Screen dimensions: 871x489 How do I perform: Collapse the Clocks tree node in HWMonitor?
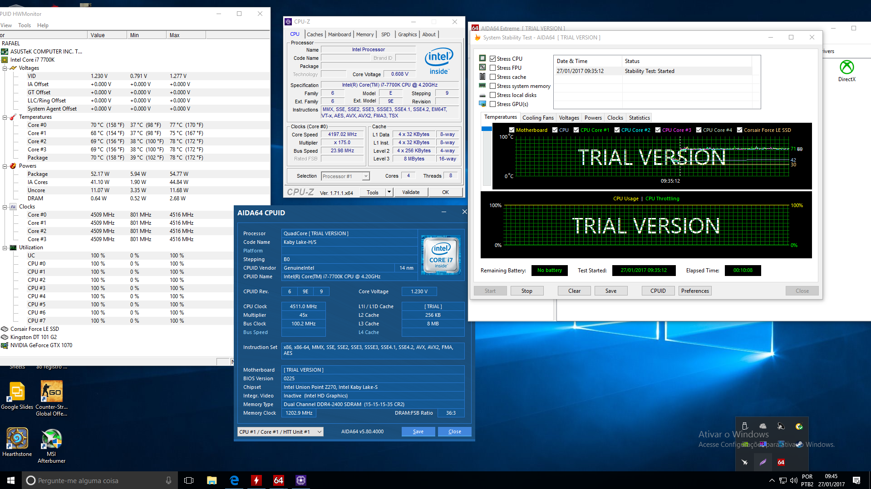(x=5, y=207)
